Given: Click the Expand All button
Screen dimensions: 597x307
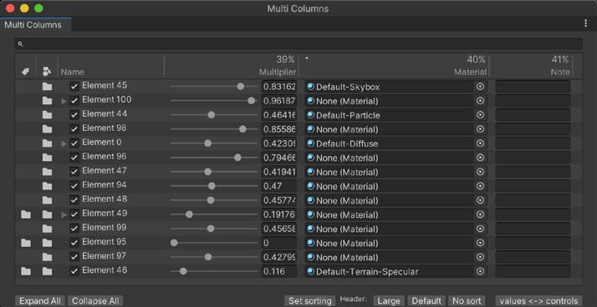Looking at the screenshot, I should 40,301.
